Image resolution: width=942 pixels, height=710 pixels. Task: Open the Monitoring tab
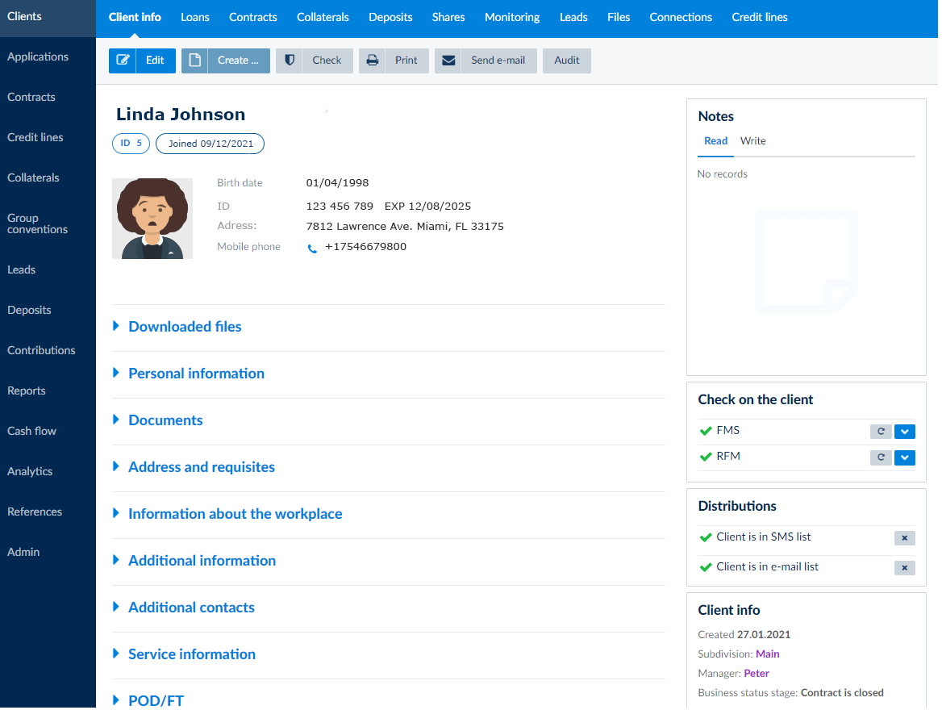512,18
